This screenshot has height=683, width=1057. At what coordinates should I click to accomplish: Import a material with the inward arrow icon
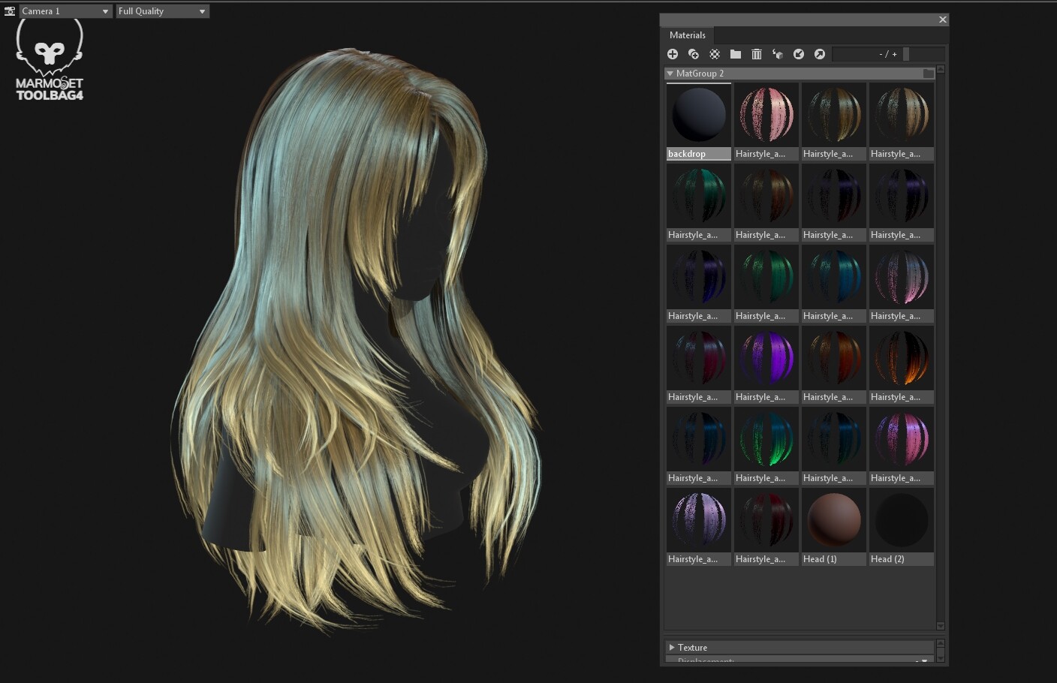pyautogui.click(x=799, y=54)
